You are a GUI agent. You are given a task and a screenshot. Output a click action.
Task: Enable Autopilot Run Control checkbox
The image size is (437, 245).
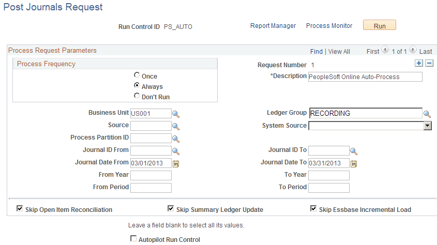point(133,239)
